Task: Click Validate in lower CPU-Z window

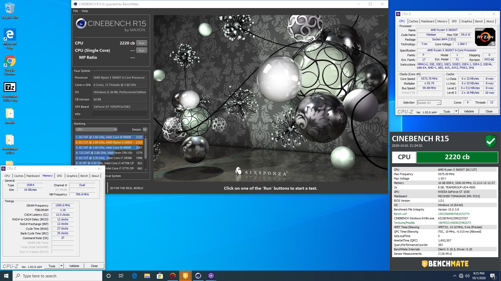Action: click(74, 266)
